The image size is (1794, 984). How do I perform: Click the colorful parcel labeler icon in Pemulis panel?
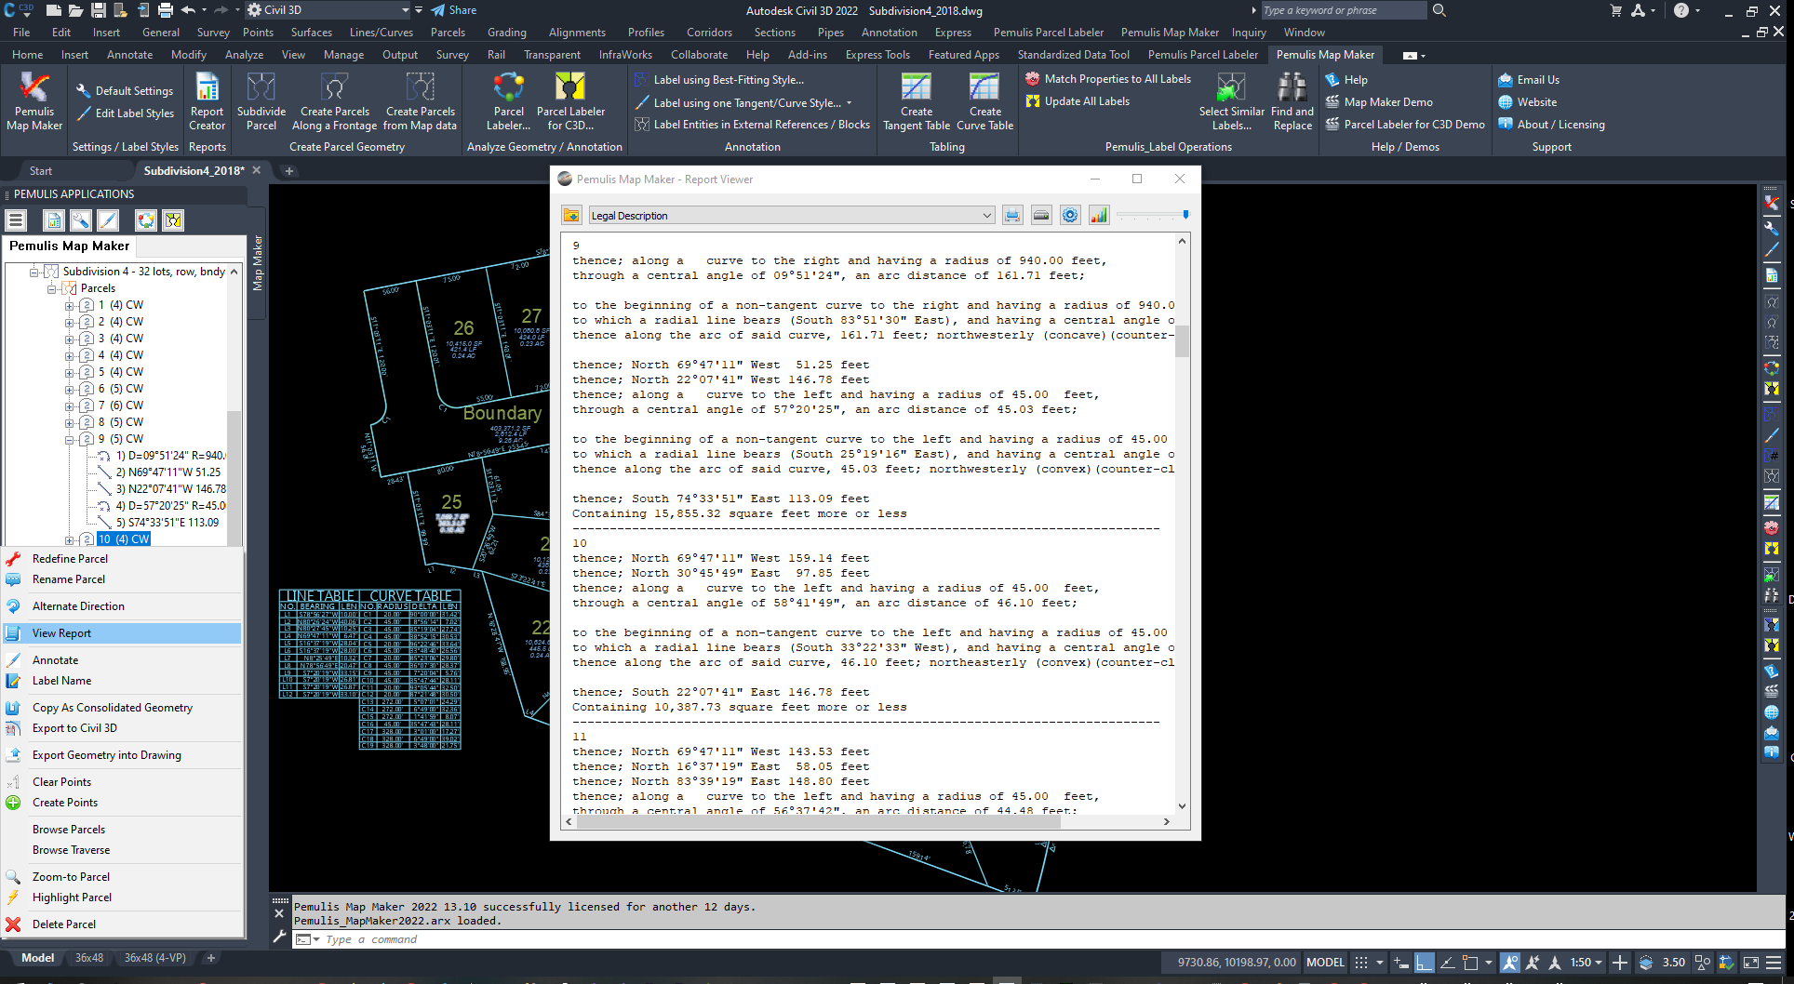(146, 220)
